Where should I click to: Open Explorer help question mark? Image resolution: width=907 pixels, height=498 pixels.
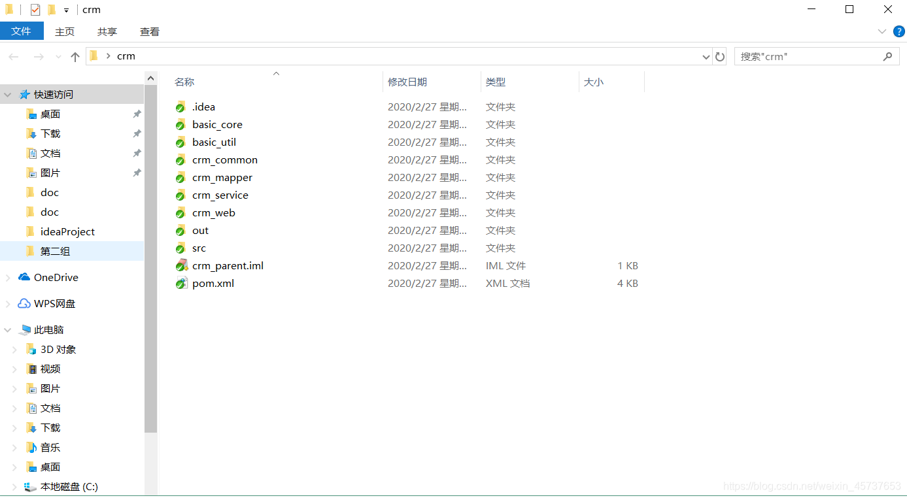[899, 31]
